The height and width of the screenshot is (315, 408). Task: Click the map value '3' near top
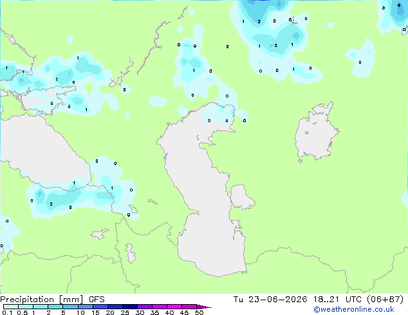(259, 22)
